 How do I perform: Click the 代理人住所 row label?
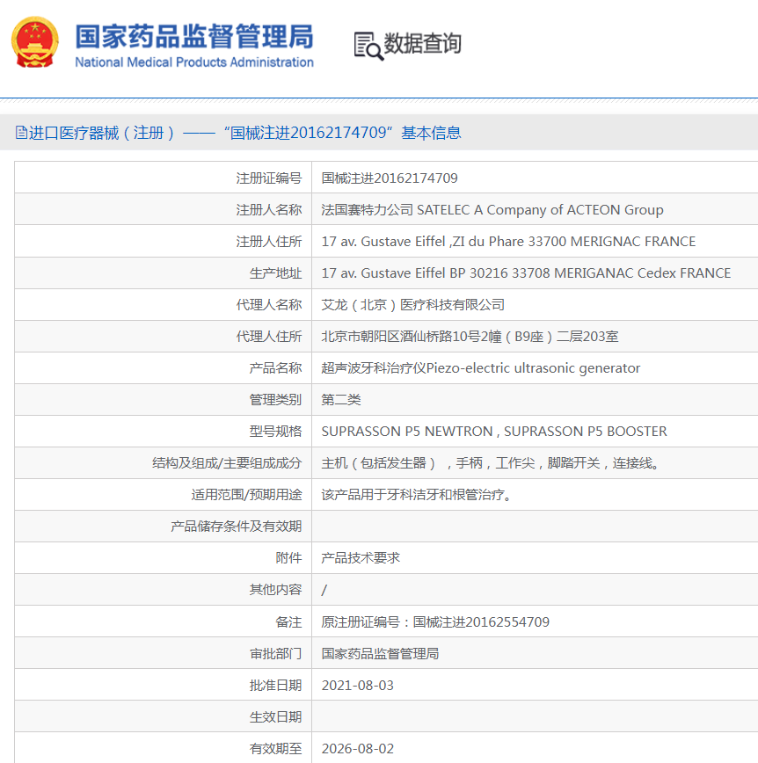click(269, 337)
